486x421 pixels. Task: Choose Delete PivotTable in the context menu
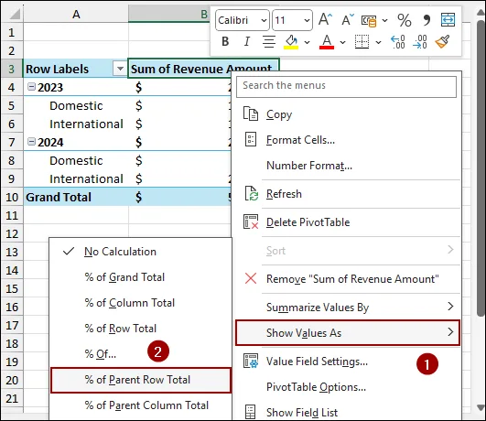[347, 222]
